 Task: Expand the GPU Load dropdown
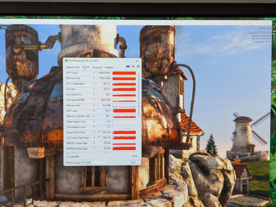[94, 111]
